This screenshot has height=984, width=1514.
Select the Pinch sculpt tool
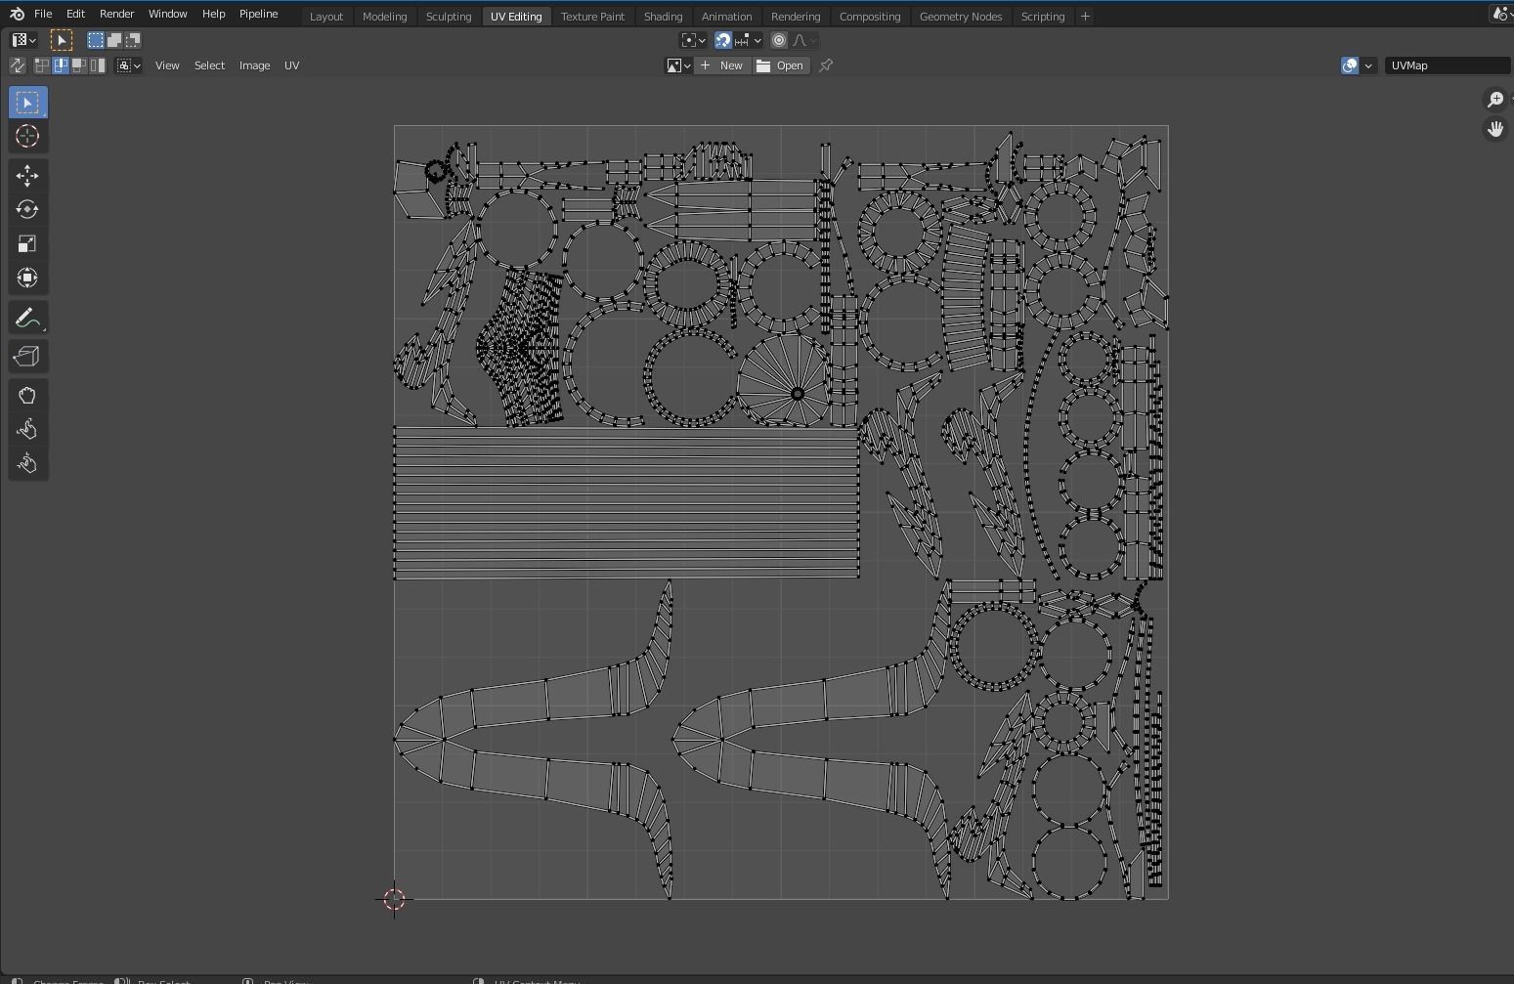click(27, 464)
